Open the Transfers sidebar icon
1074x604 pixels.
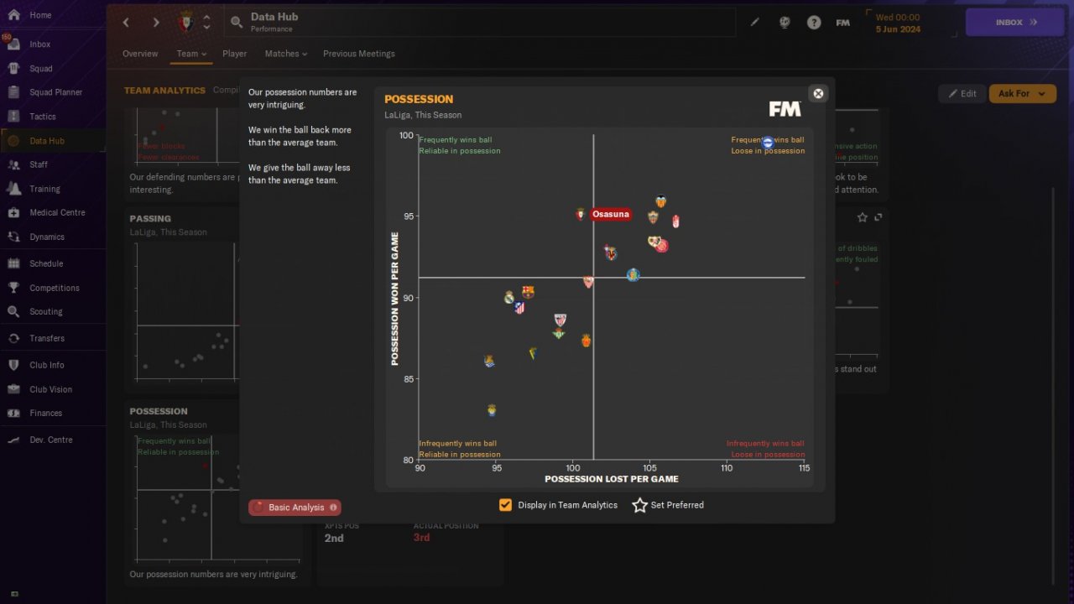[13, 338]
